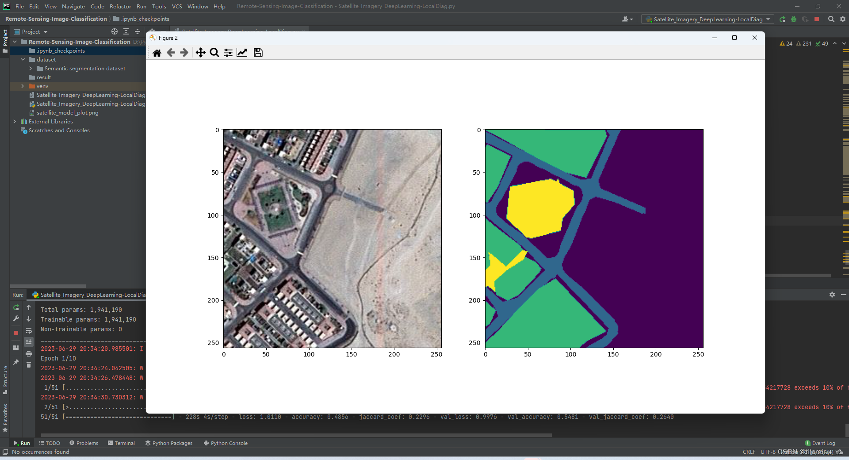Open Edit axis parameters in Figure 2 toolbar
Image resolution: width=849 pixels, height=460 pixels.
[x=242, y=53]
